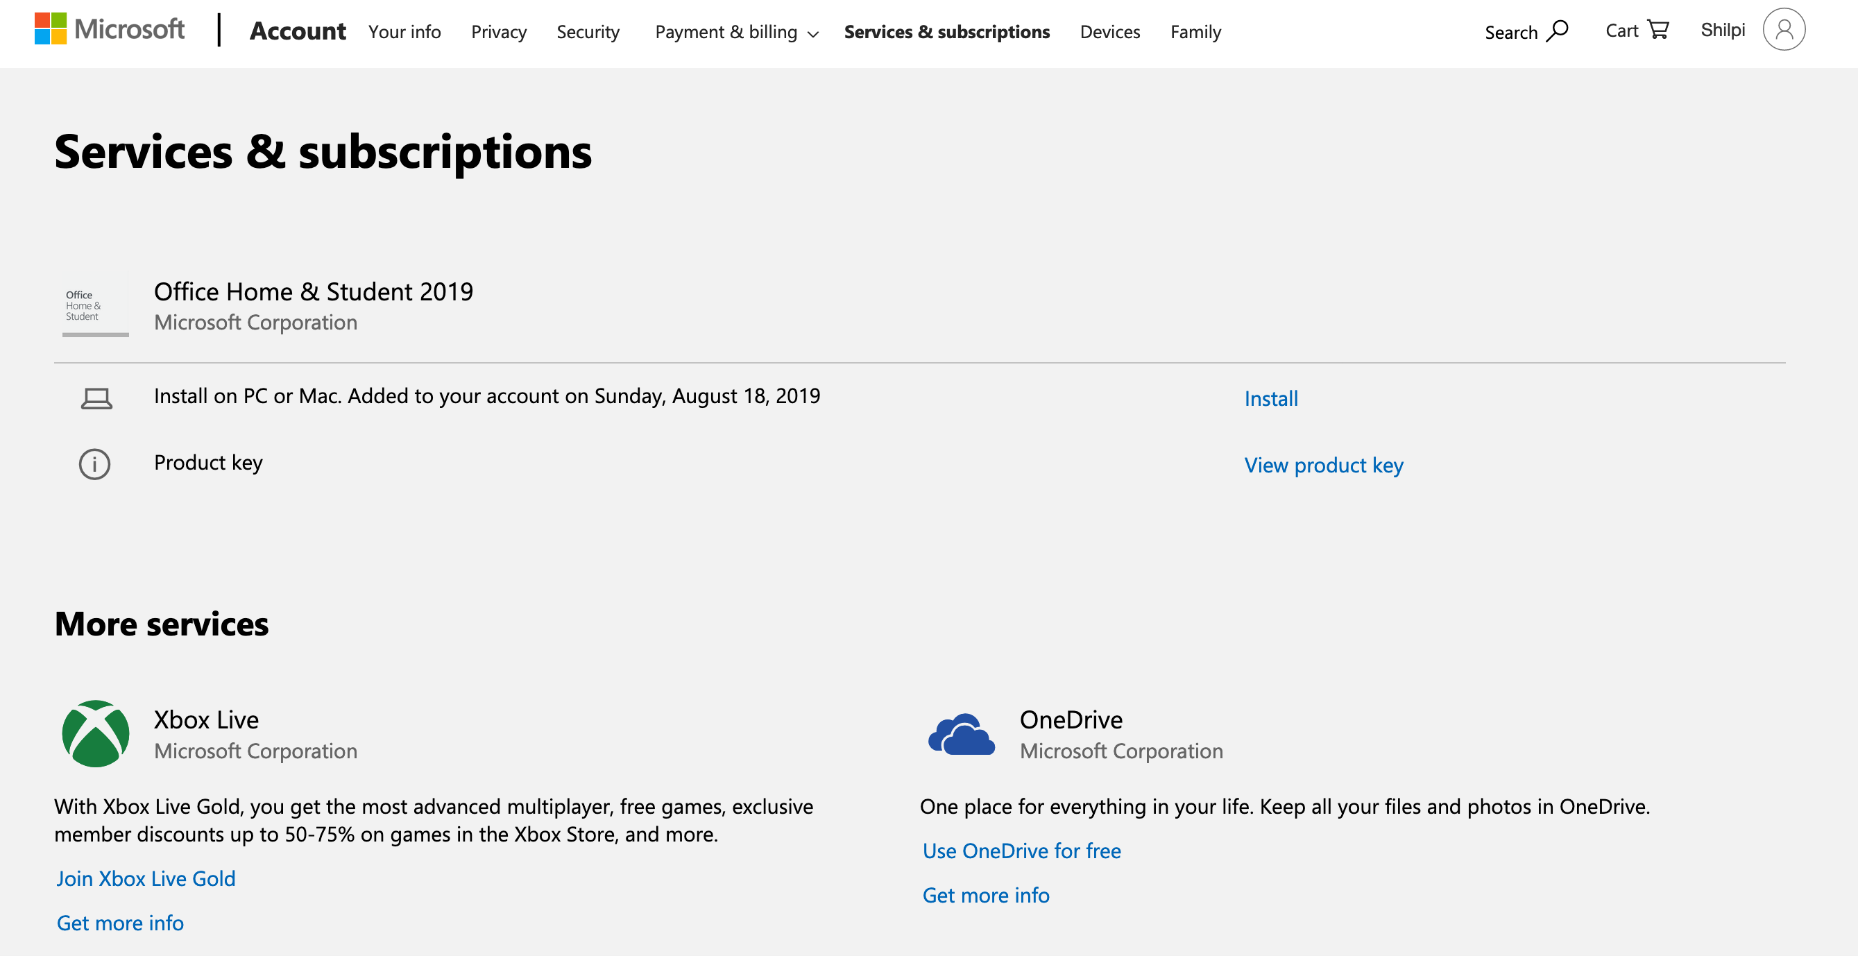This screenshot has height=956, width=1858.
Task: Click Get more info under OneDrive
Action: [x=986, y=895]
